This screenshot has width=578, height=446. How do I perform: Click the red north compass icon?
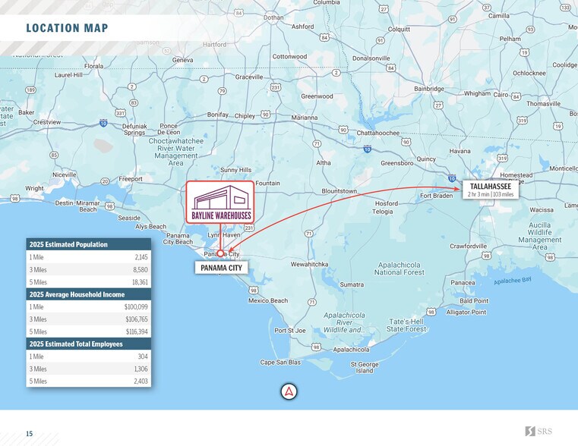[289, 391]
